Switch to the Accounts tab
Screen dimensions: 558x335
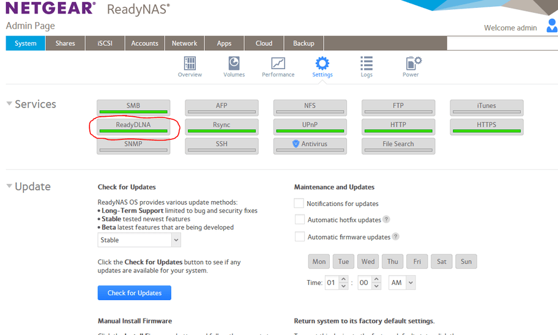point(145,43)
